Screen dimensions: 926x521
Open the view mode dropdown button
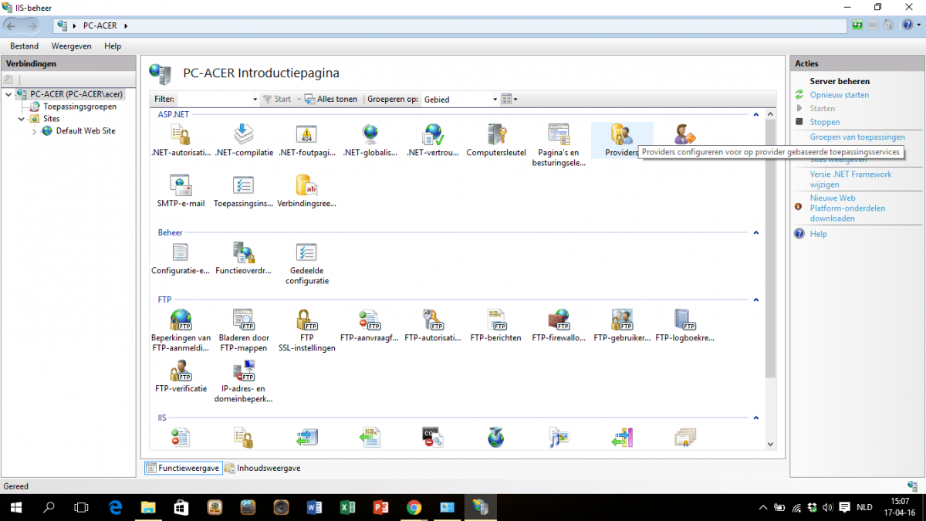(509, 99)
